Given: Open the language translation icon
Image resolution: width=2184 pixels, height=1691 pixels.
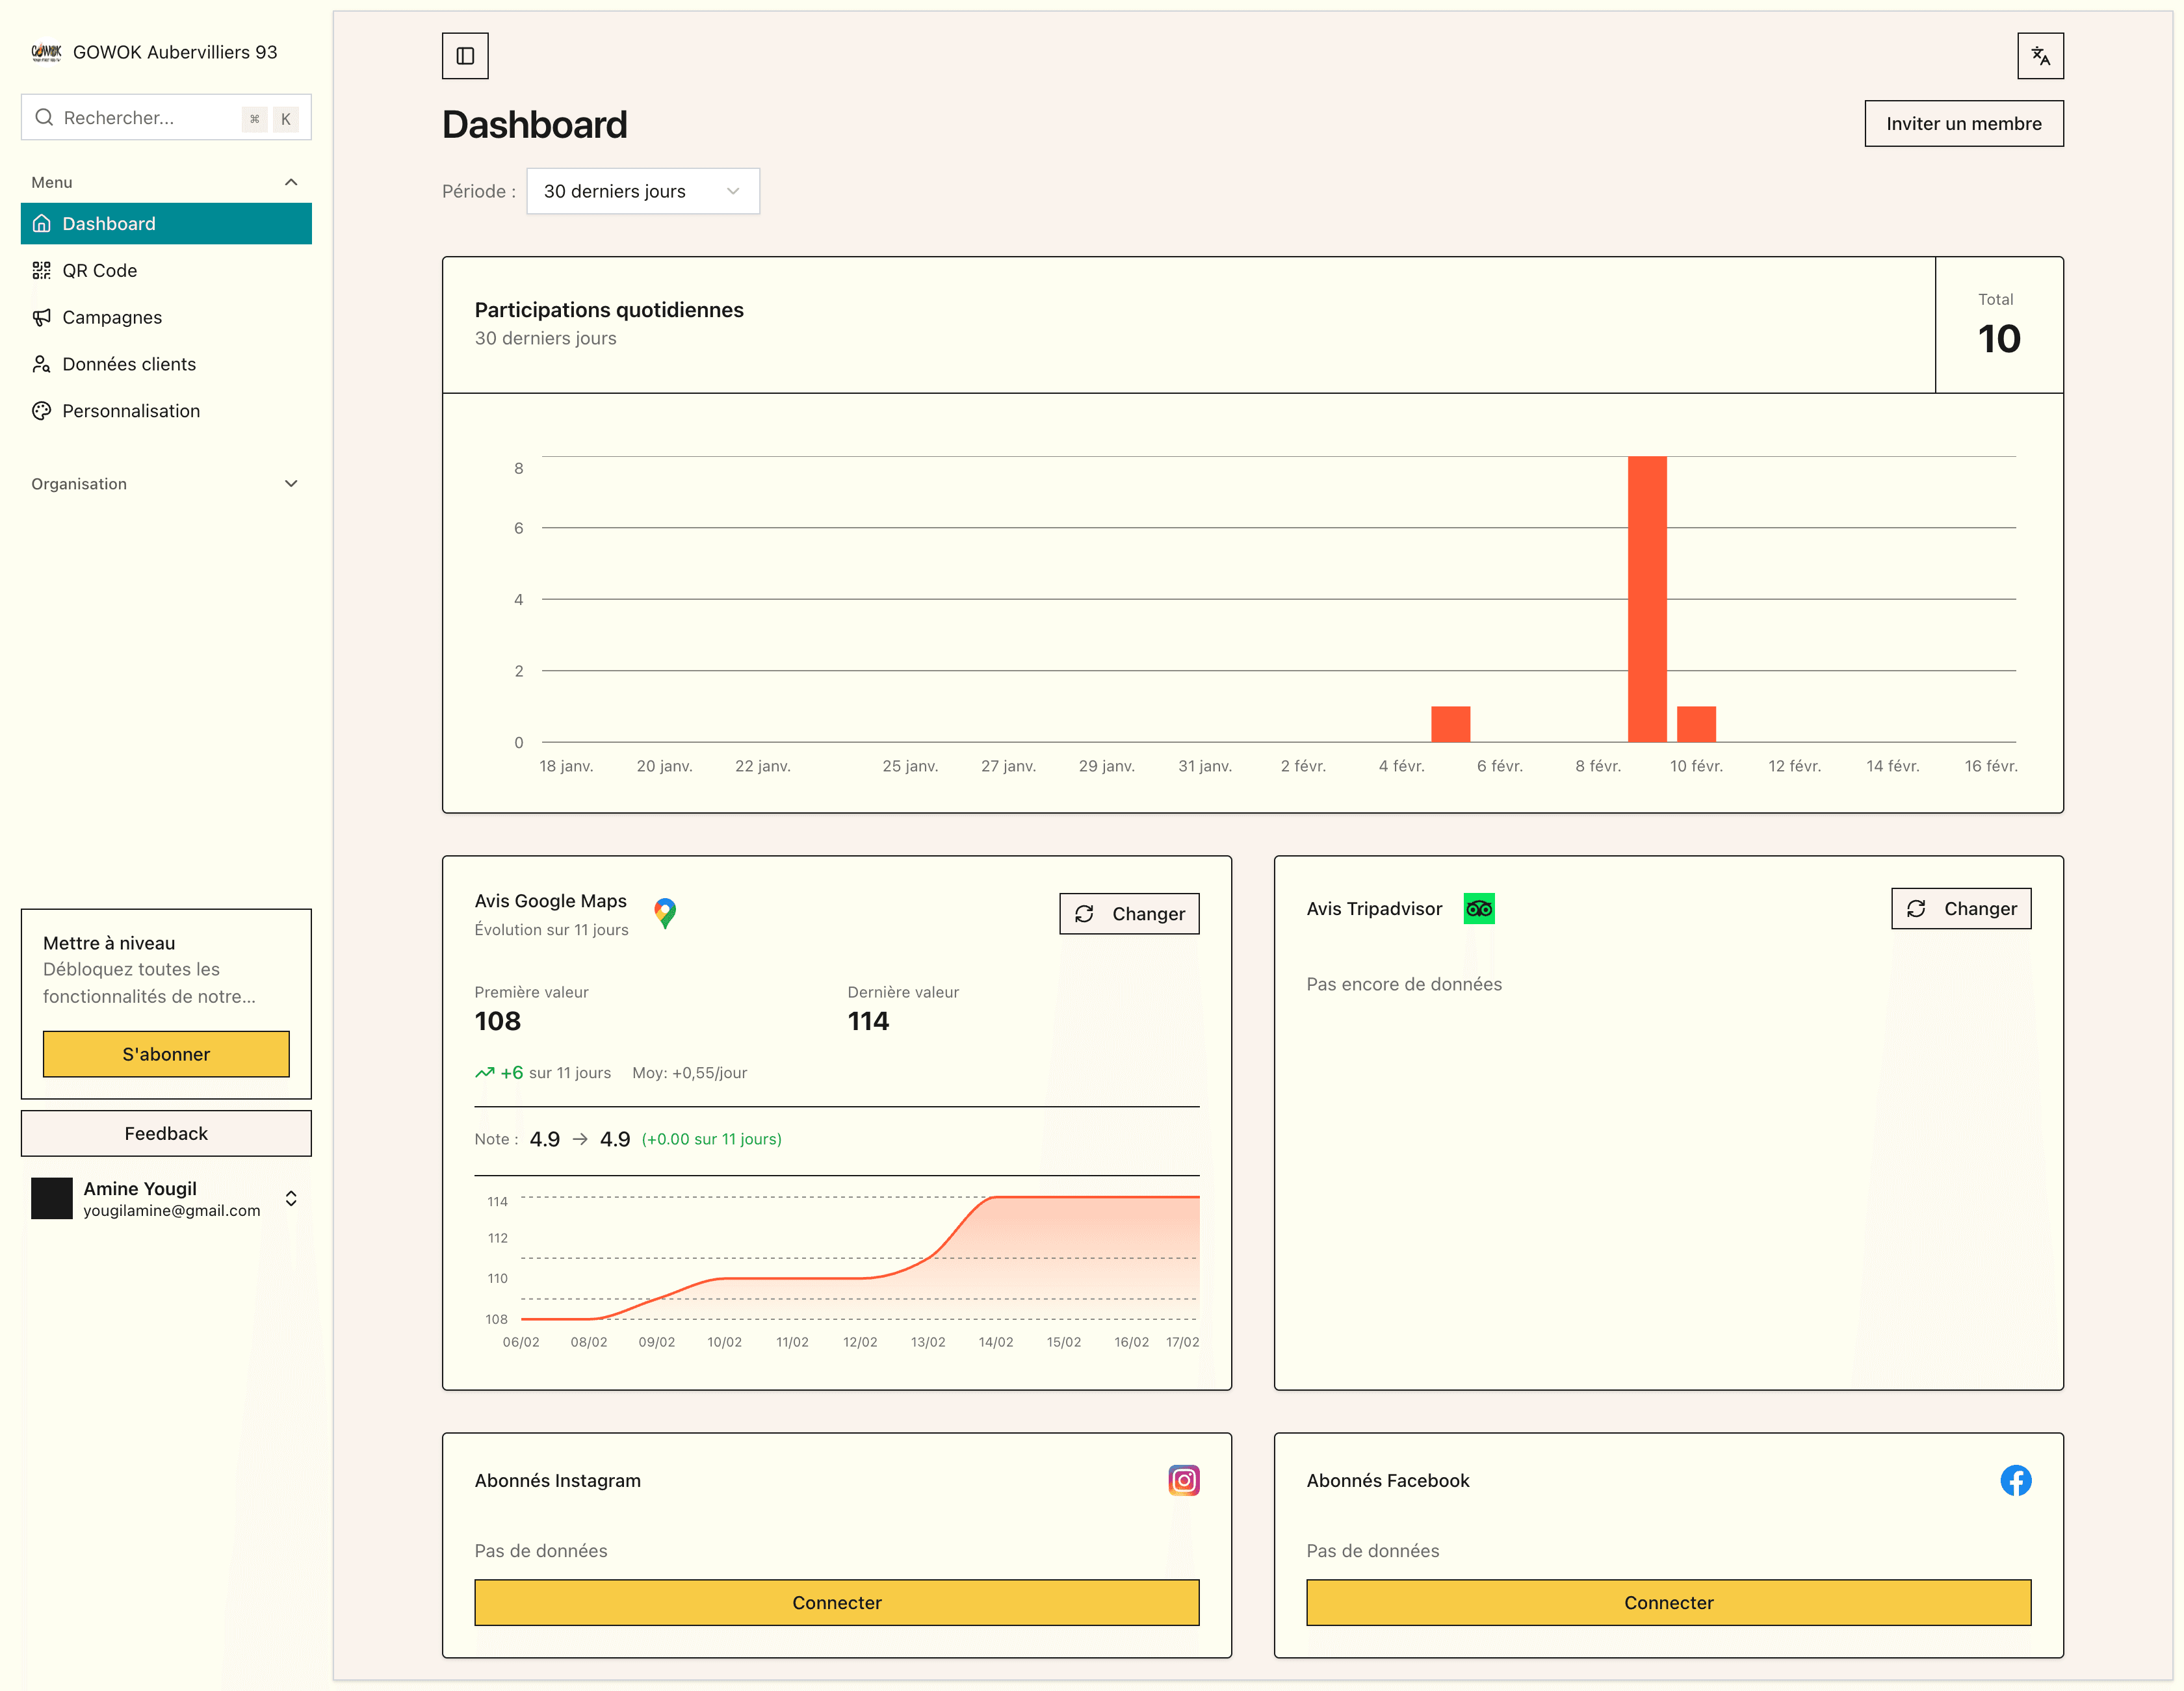Looking at the screenshot, I should 2040,56.
